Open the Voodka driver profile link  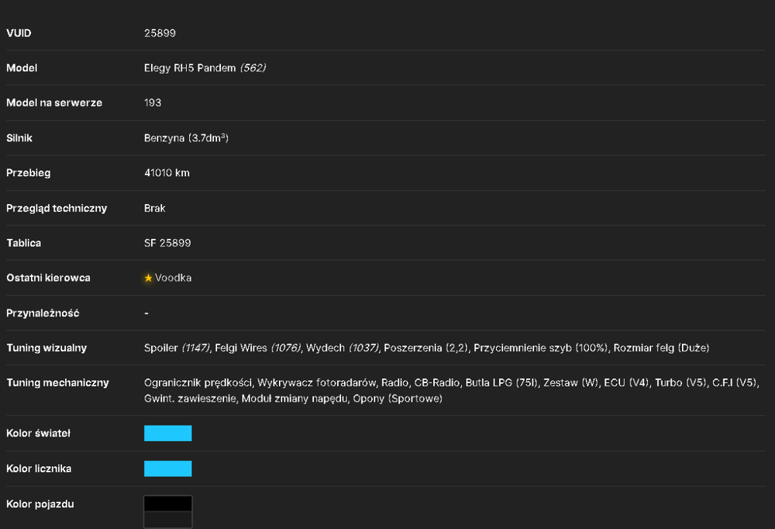(173, 278)
